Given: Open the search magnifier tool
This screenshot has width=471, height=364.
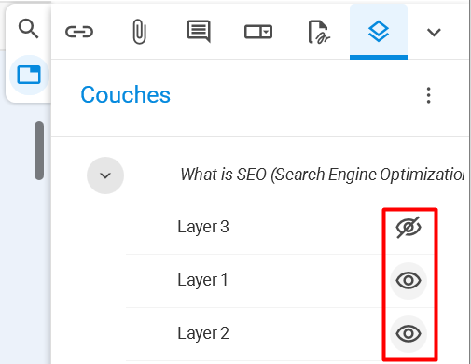Looking at the screenshot, I should [28, 29].
